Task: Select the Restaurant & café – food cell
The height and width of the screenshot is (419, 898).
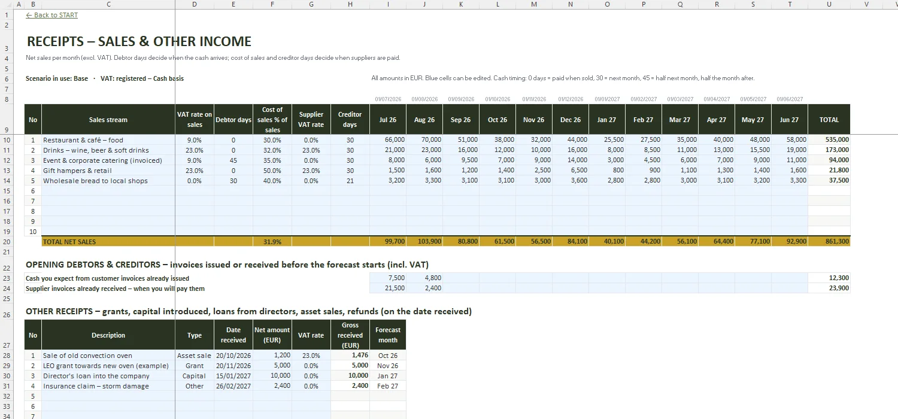Action: tap(108, 140)
